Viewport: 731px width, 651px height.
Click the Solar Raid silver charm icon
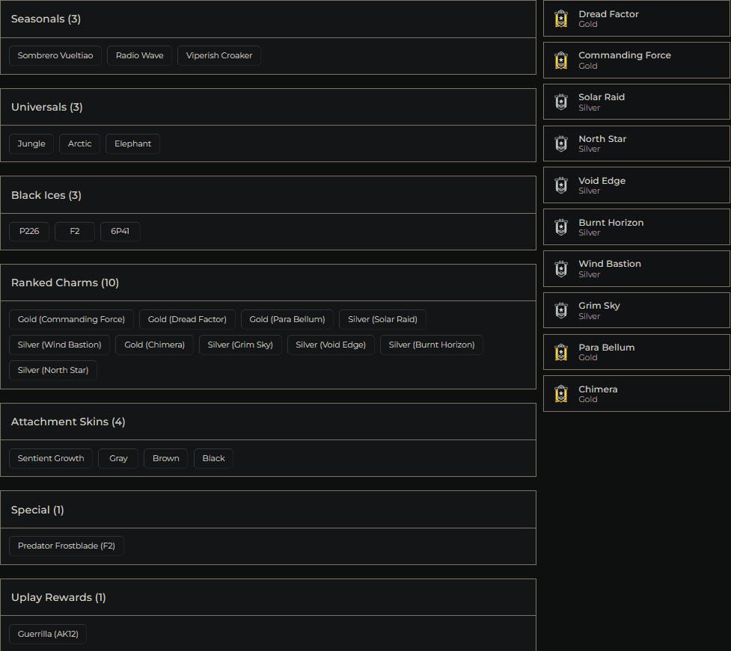(560, 102)
